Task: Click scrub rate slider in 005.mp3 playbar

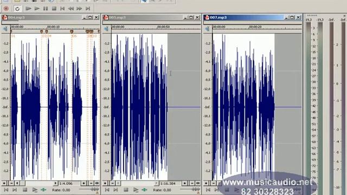Action: 190,190
